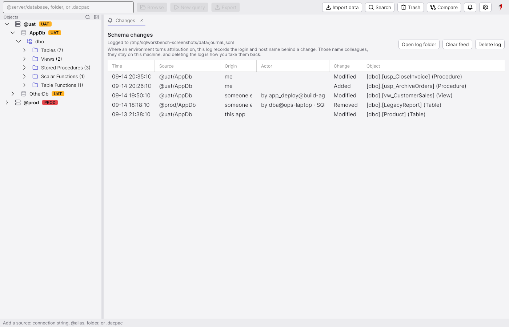Click Open log folder button

[419, 44]
